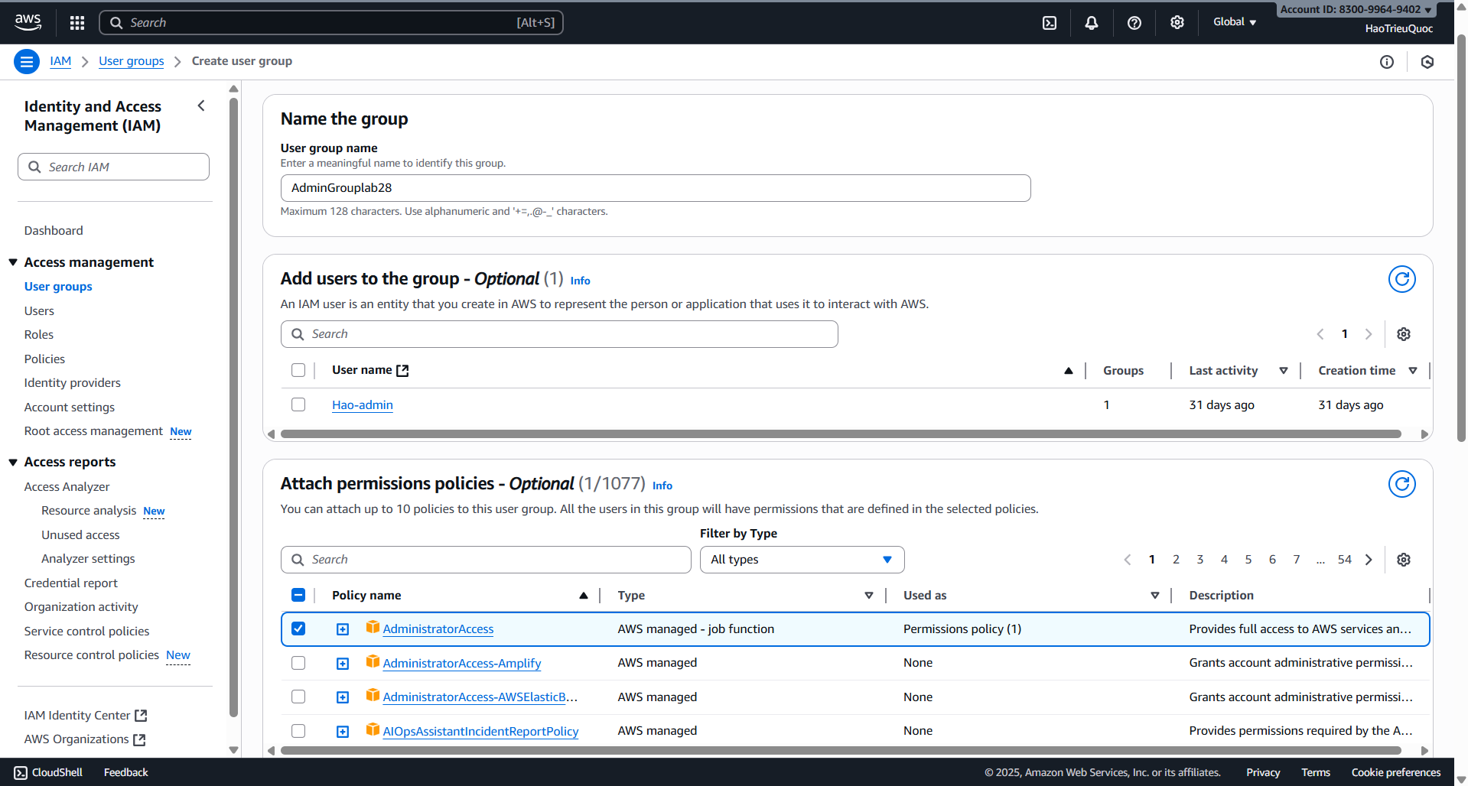Screen dimensions: 1468x786
Task: Click the AWS logo to go home
Action: 28,22
